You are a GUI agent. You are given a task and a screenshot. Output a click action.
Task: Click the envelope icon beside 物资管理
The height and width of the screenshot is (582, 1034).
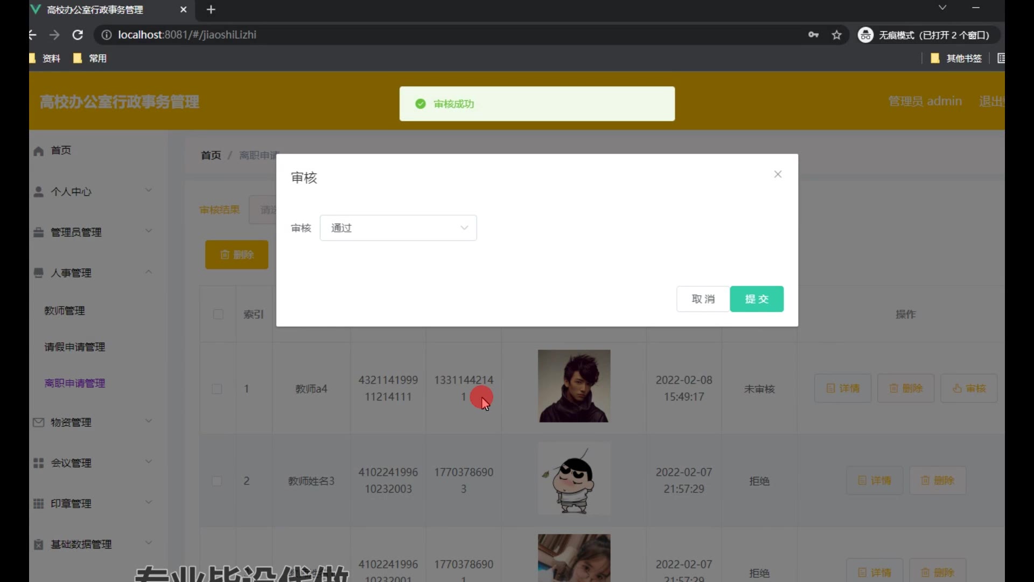[38, 422]
